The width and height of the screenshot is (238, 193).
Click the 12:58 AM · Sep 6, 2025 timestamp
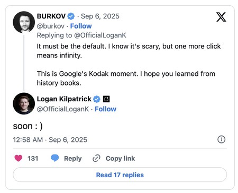tap(50, 140)
